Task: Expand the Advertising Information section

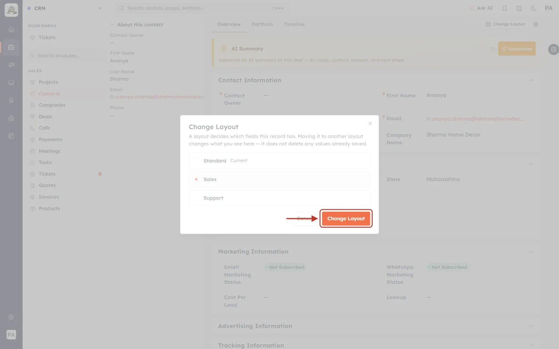Action: click(531, 326)
